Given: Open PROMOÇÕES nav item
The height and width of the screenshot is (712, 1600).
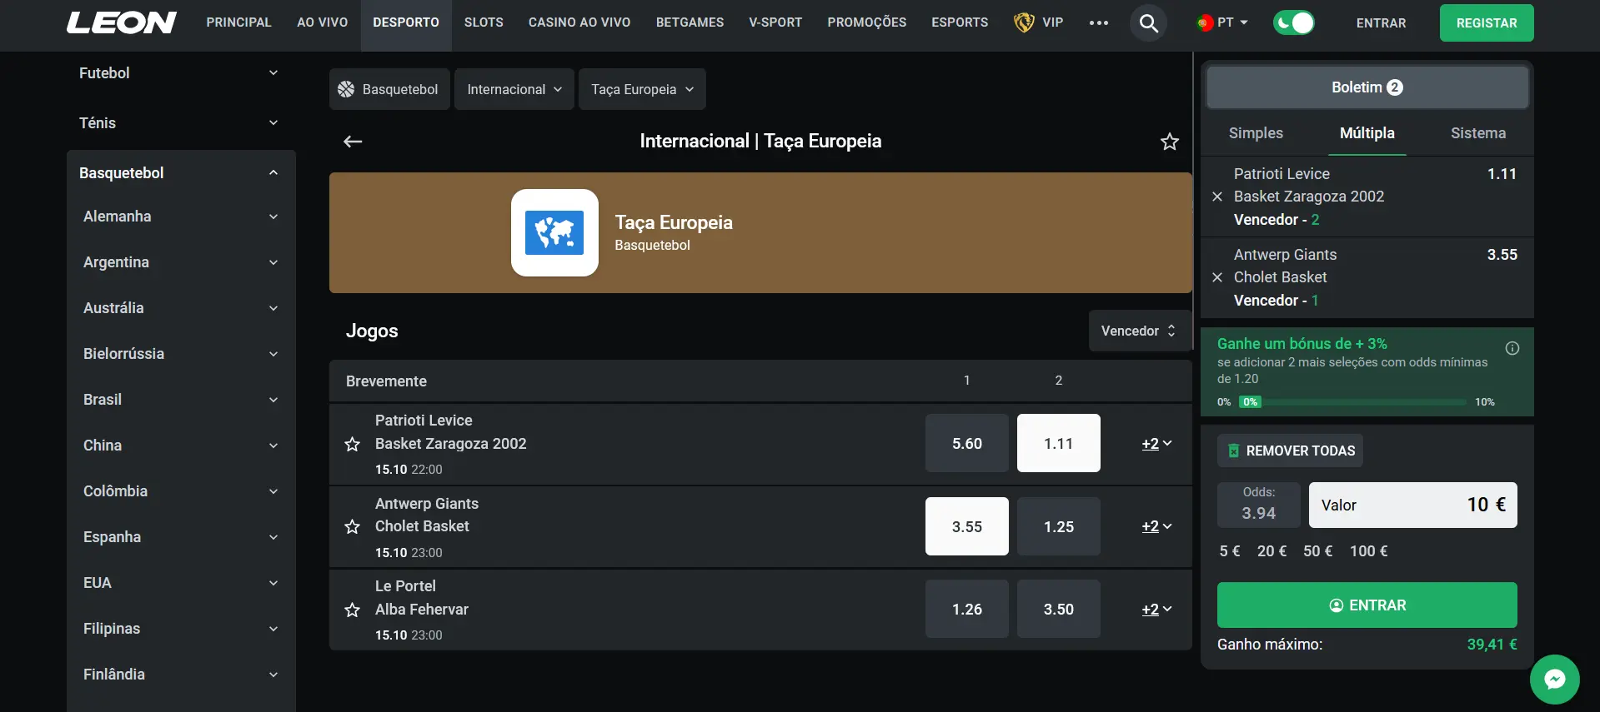Looking at the screenshot, I should pos(867,22).
